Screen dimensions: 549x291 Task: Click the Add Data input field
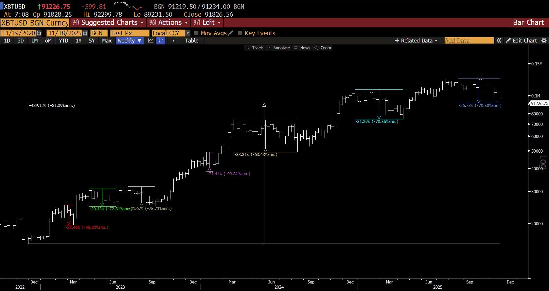(x=469, y=41)
